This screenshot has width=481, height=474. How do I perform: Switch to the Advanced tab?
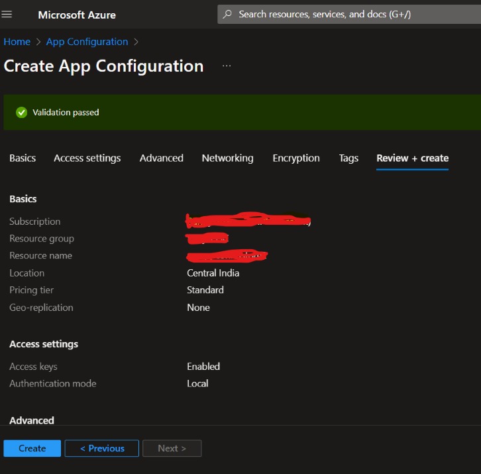(161, 158)
